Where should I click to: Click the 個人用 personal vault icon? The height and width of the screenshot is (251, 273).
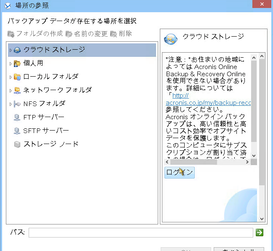point(17,64)
